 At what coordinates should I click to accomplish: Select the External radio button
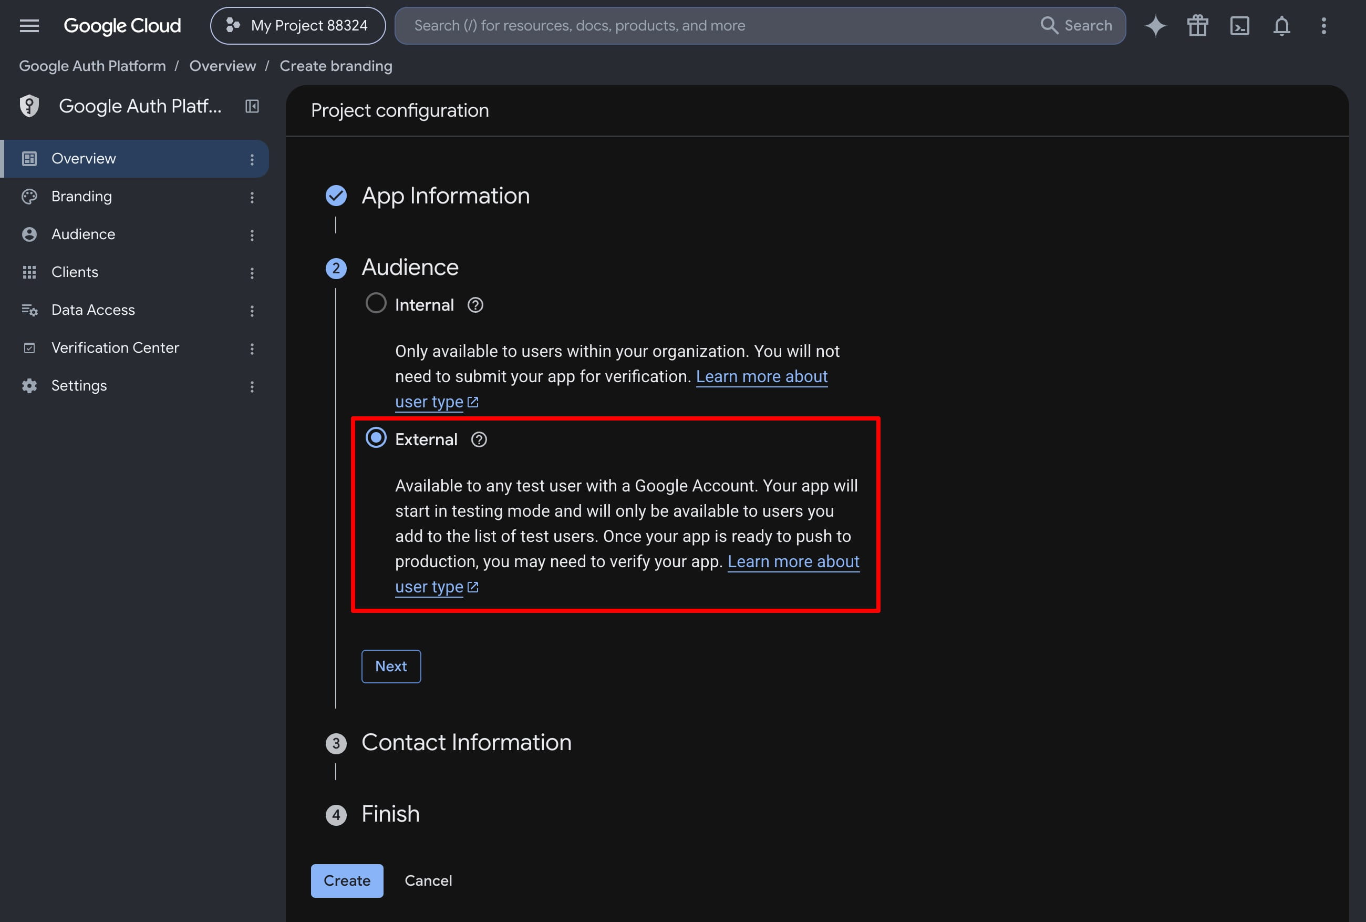pos(376,438)
